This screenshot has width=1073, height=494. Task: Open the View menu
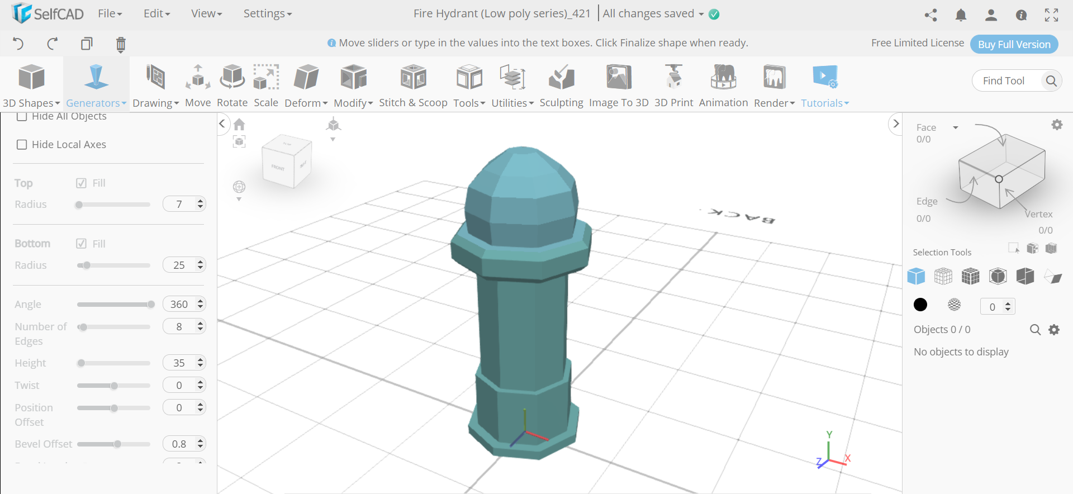click(207, 13)
